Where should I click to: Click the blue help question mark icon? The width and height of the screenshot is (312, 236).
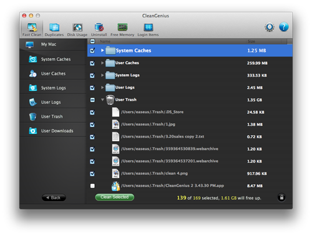click(284, 27)
